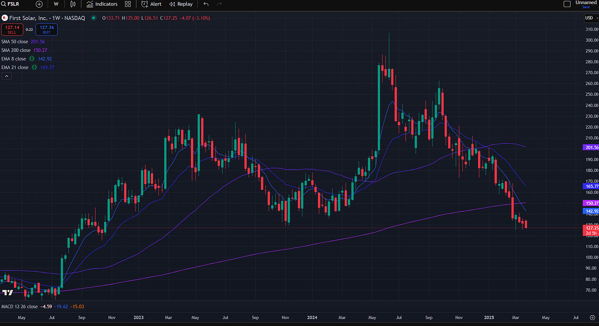Click the MACD value -4.59
The width and height of the screenshot is (599, 326).
click(x=46, y=307)
